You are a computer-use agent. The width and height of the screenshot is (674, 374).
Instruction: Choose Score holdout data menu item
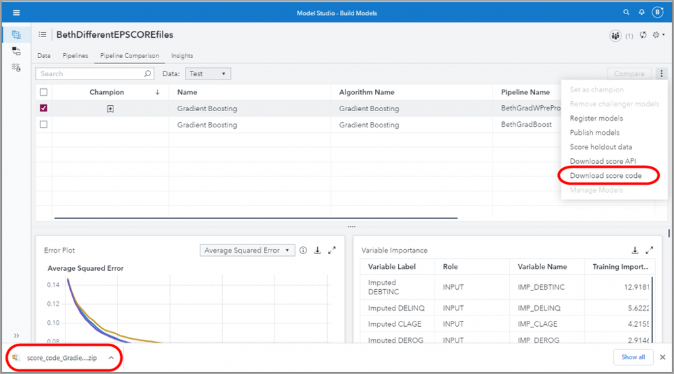[x=601, y=147]
